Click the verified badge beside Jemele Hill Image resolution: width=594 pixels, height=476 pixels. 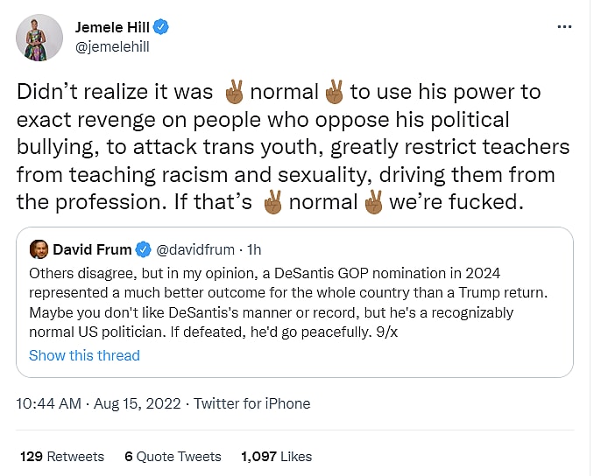click(161, 28)
